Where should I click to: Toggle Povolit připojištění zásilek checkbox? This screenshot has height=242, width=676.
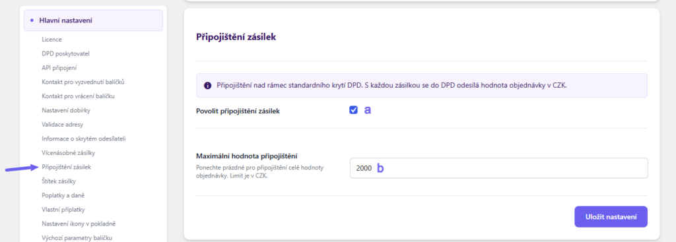click(354, 110)
